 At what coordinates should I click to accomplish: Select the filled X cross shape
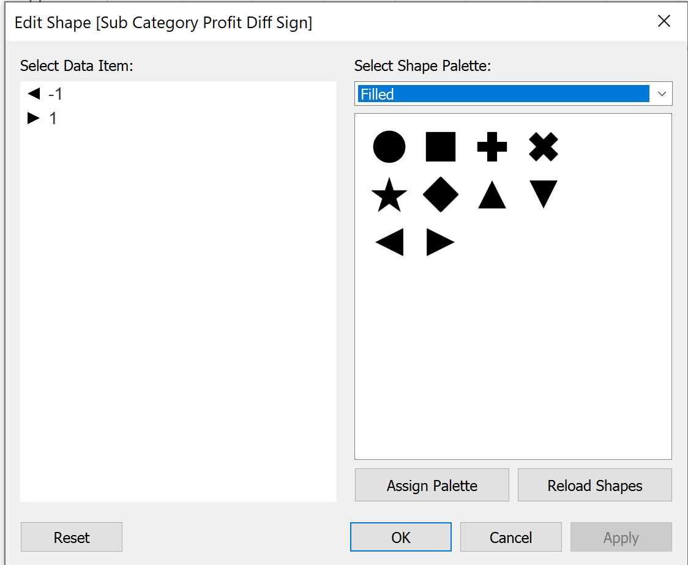coord(544,147)
